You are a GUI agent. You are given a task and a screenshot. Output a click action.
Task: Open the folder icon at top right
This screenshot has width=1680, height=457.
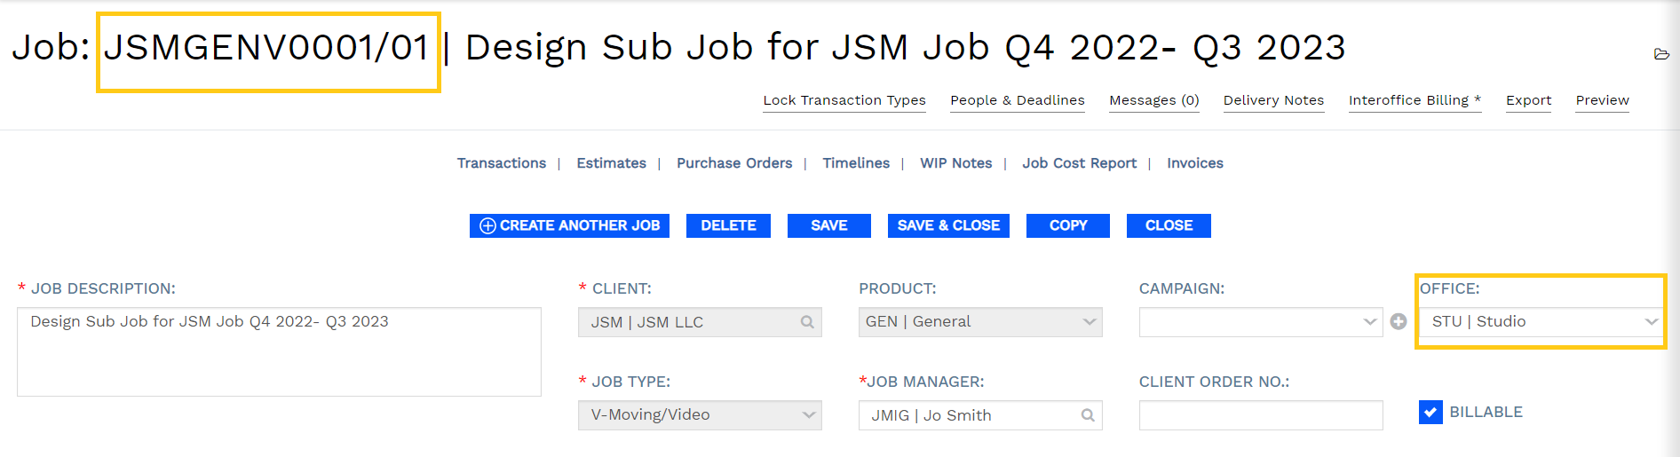coord(1661,54)
